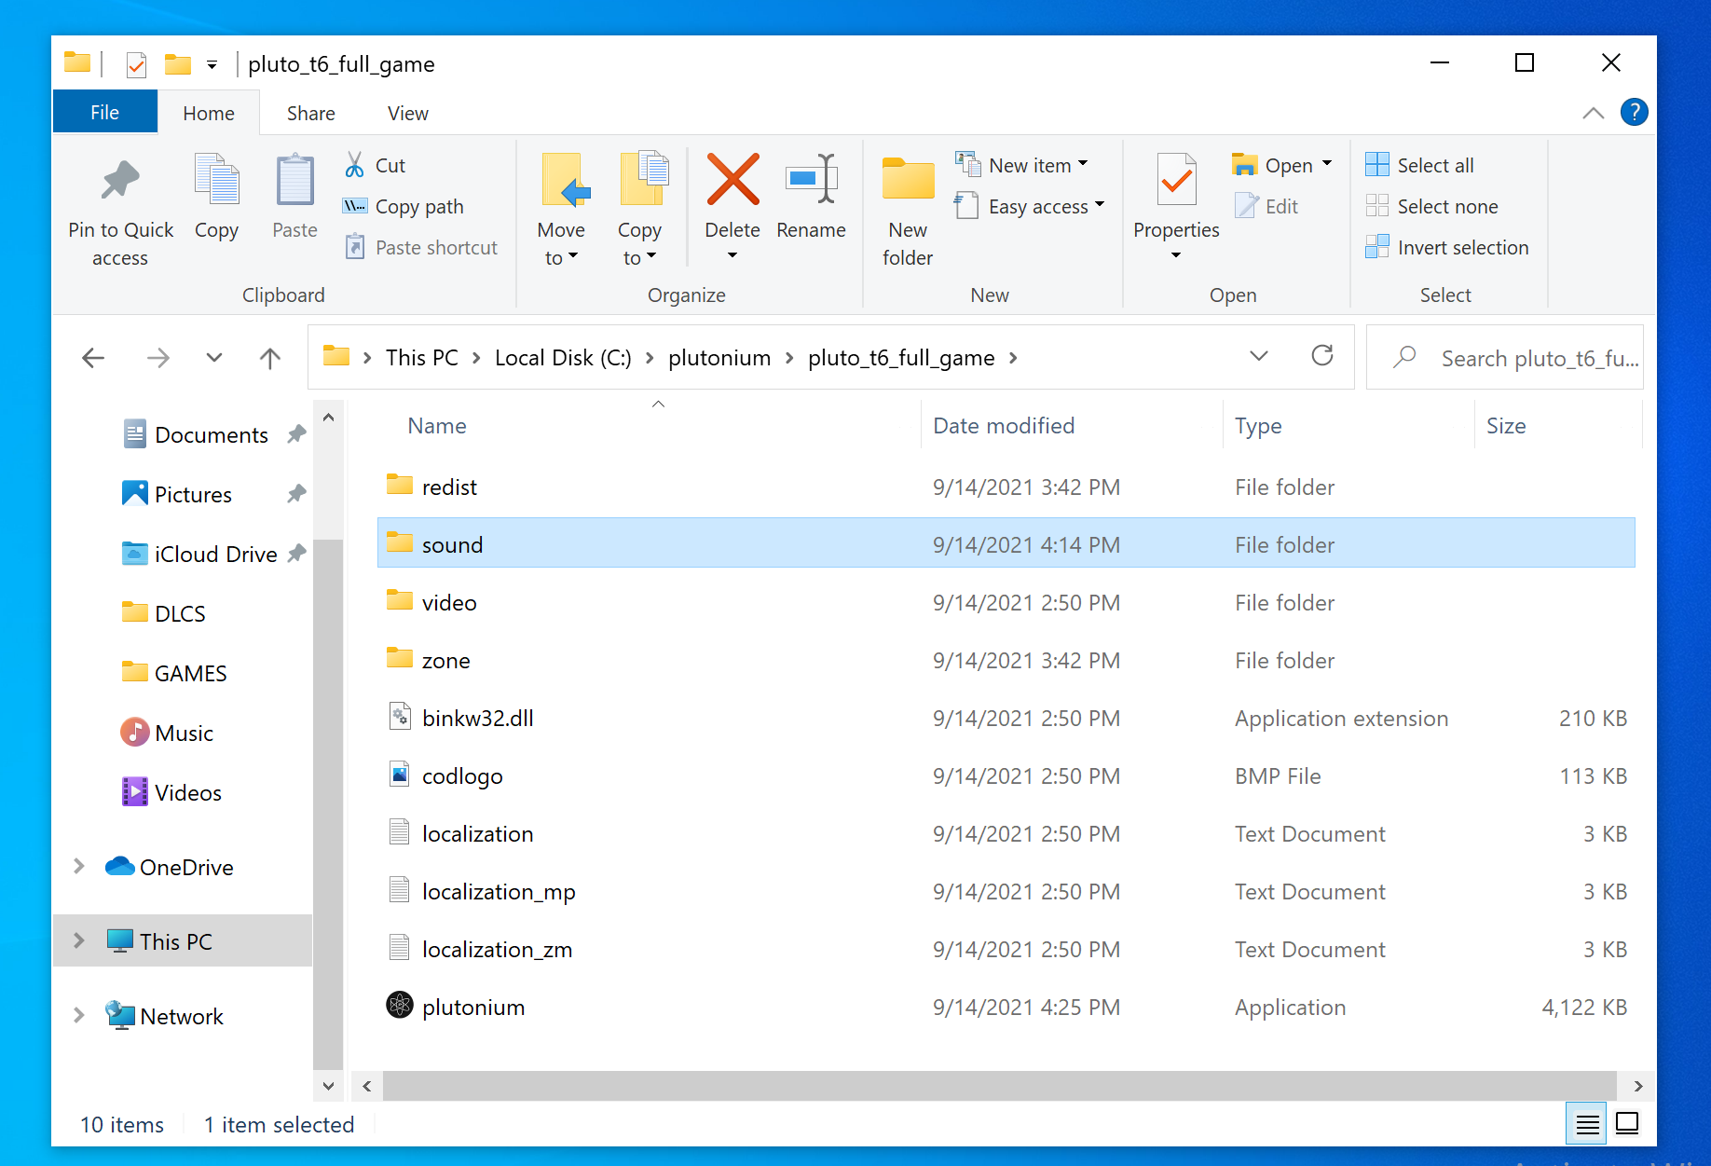1711x1166 pixels.
Task: Click the Edit icon in Open group
Action: [x=1246, y=206]
